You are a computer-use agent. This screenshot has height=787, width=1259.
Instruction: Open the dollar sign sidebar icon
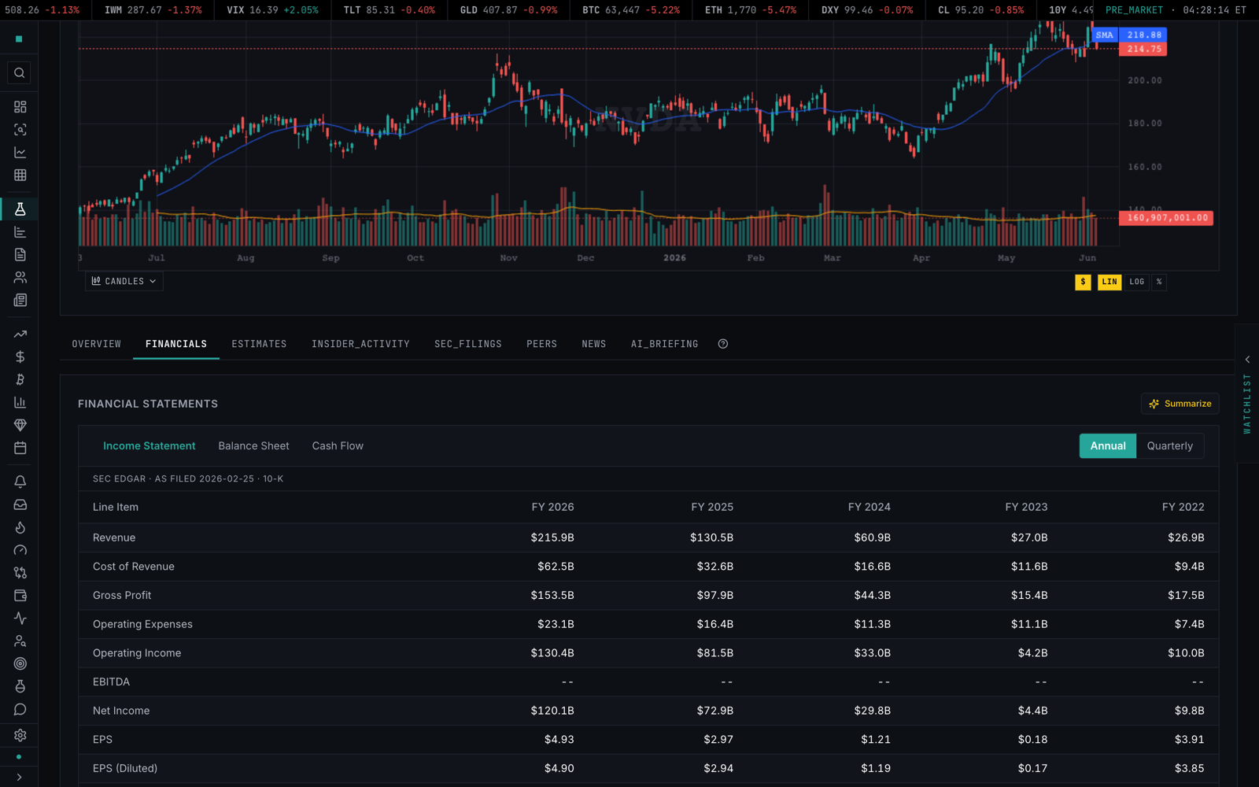click(20, 357)
